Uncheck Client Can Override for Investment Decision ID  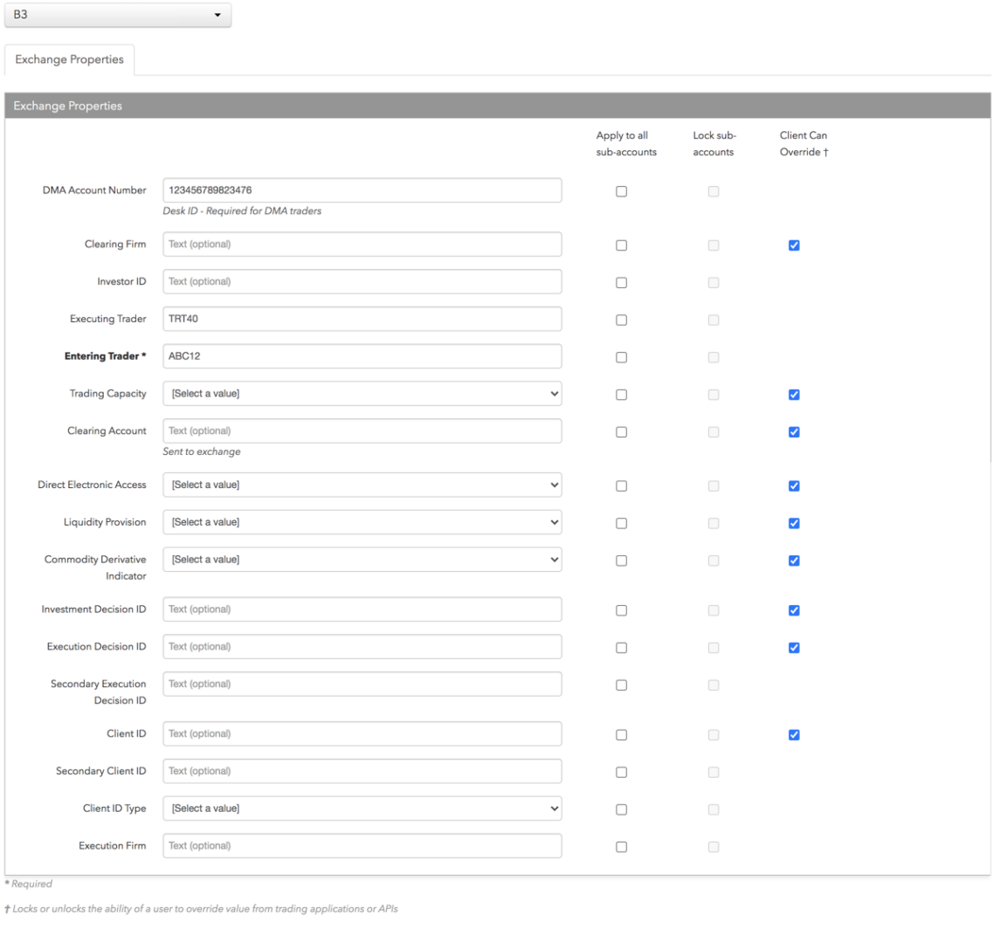point(794,610)
